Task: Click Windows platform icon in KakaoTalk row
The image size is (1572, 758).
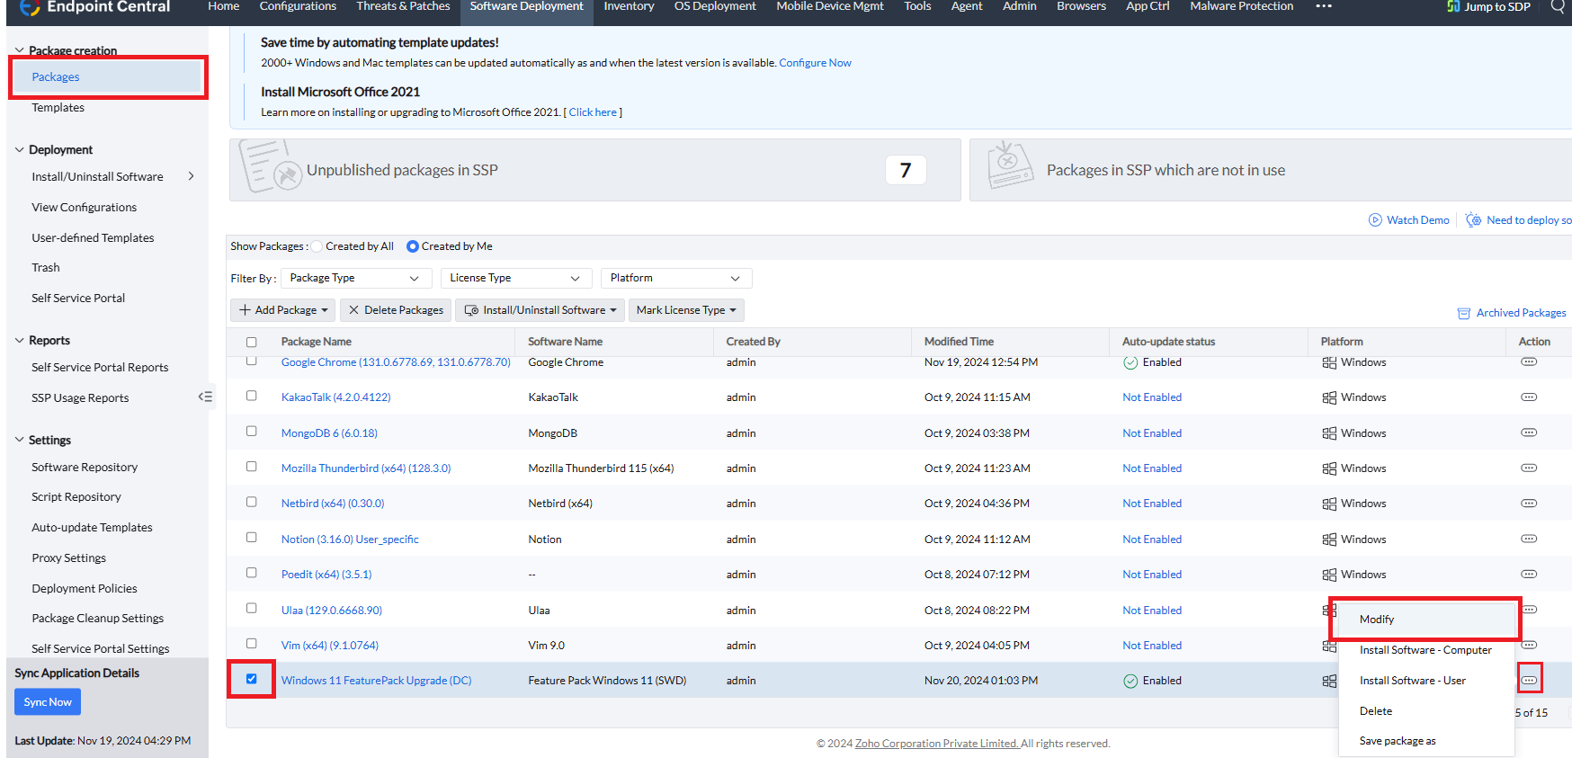Action: tap(1329, 397)
